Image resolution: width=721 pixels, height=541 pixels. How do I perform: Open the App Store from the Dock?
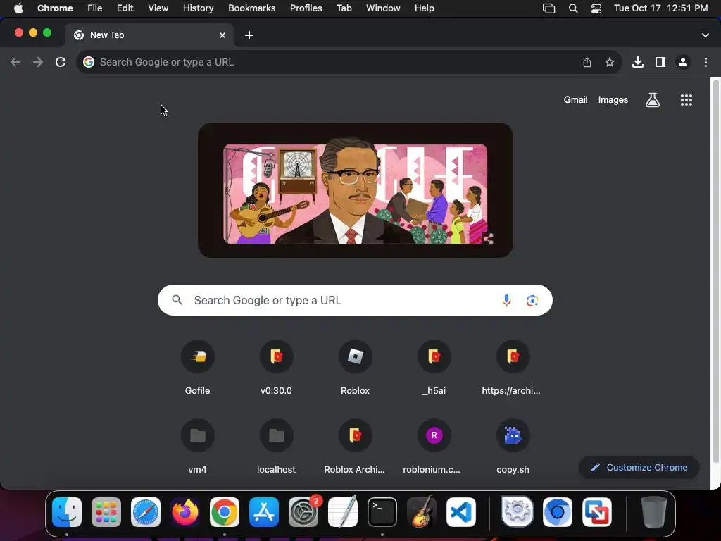pyautogui.click(x=264, y=512)
